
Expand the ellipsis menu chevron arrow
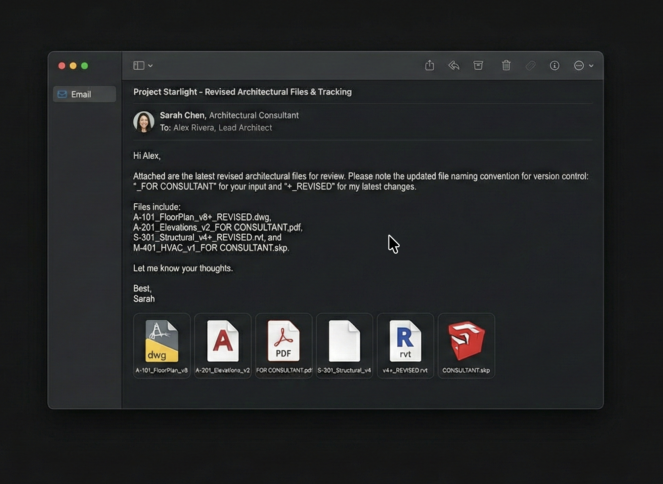(591, 65)
